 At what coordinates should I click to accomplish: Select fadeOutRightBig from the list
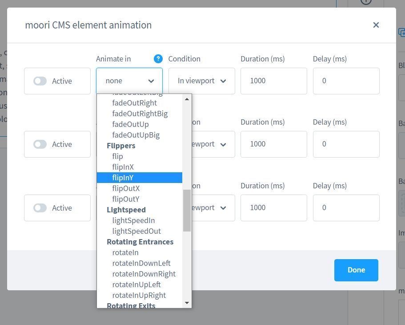tap(140, 114)
